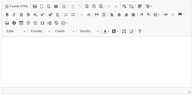Insert a numbered list
Viewport: 194px width, 96px height.
pos(66,15)
